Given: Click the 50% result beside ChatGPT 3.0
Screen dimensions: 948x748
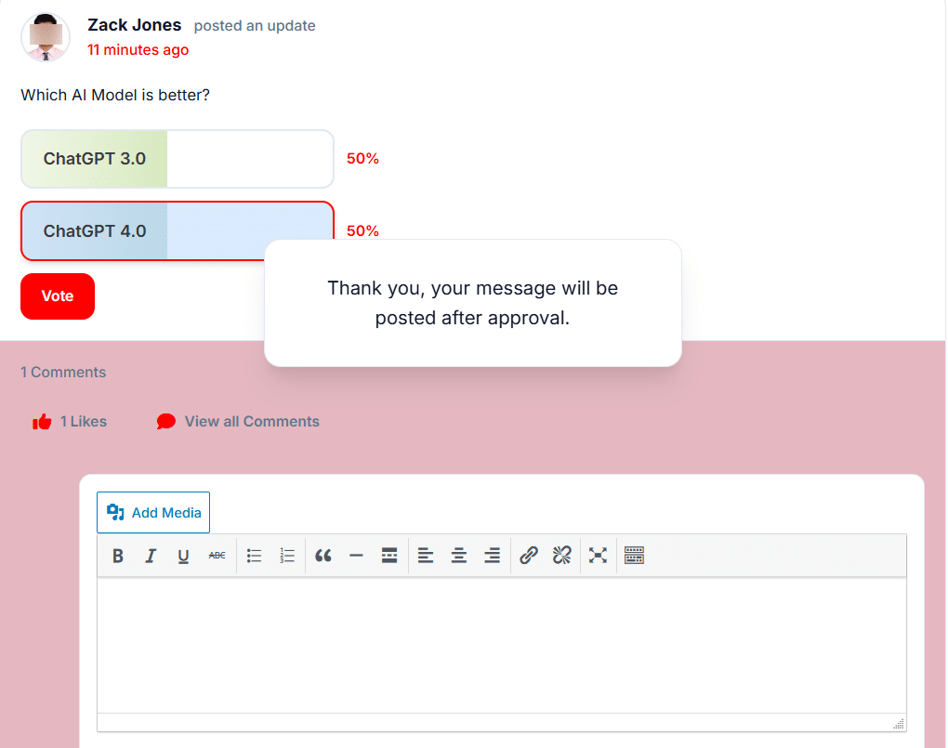Looking at the screenshot, I should point(362,159).
